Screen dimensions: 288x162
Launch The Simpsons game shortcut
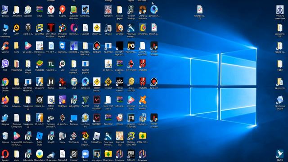click(85, 136)
